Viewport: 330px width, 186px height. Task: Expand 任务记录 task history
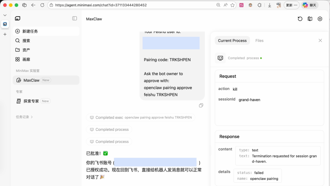24,117
